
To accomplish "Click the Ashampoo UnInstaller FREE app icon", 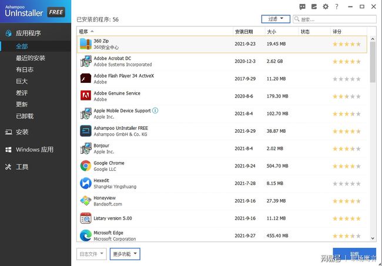I will point(86,131).
